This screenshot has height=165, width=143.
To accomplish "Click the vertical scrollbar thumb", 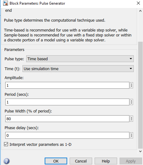I will [140, 95].
